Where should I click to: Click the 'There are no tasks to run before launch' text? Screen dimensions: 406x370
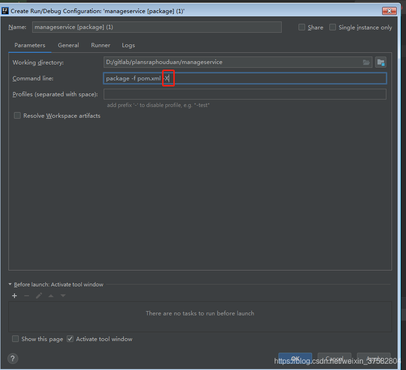200,313
